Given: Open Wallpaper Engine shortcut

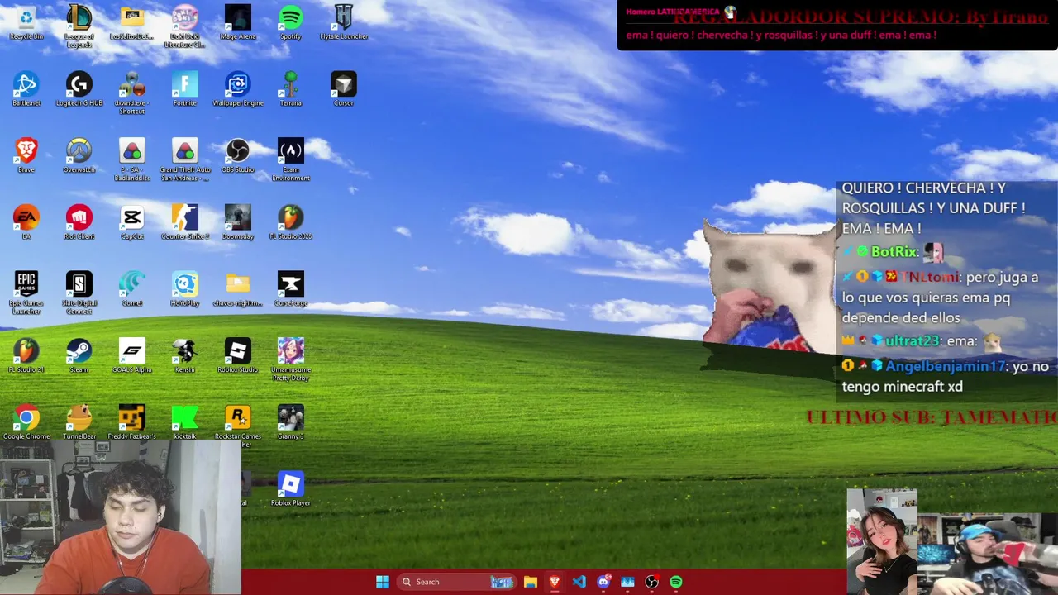Looking at the screenshot, I should (x=238, y=89).
